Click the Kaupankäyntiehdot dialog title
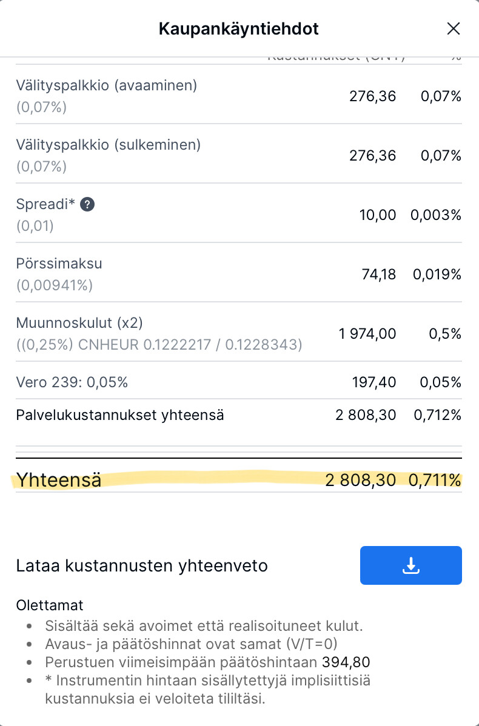 point(239,28)
